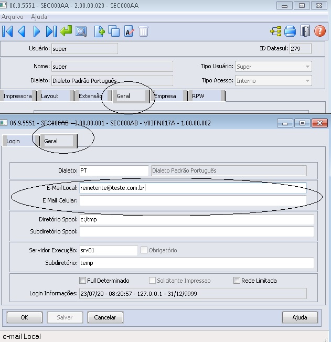331x342 pixels.
Task: Toggle the Solicitante Impressao checkbox
Action: click(152, 280)
